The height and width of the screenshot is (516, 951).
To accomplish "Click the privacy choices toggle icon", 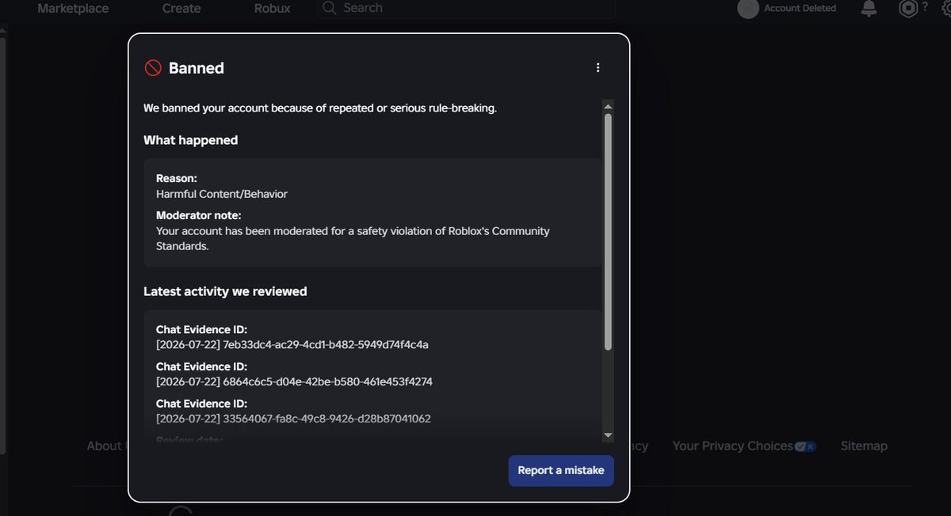I will [x=805, y=446].
